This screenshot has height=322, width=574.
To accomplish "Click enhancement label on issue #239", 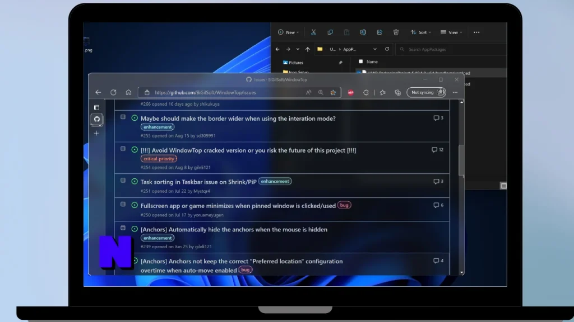I will tap(158, 238).
